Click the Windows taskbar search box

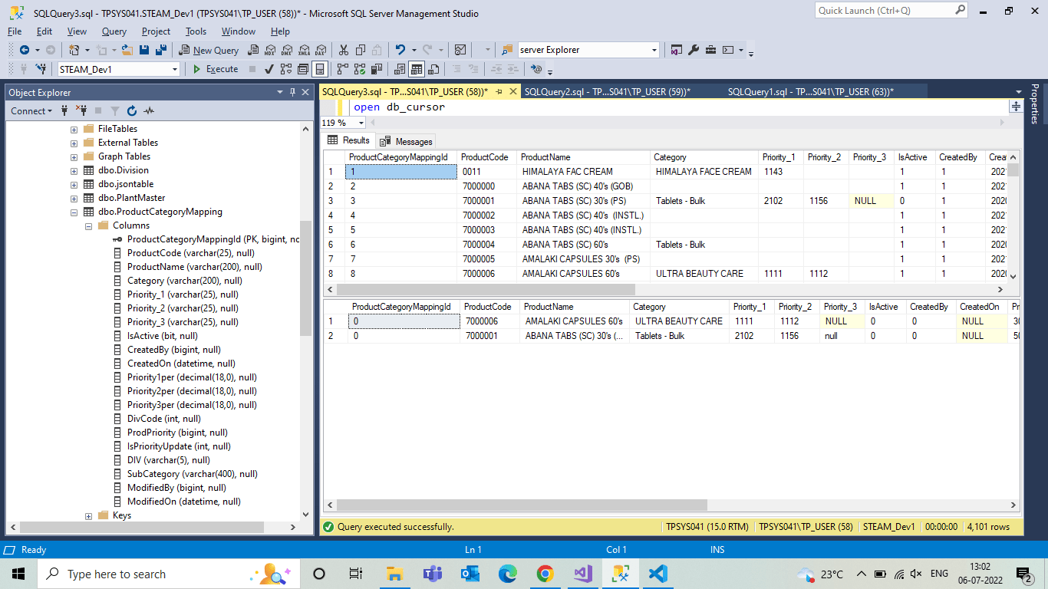coord(166,574)
